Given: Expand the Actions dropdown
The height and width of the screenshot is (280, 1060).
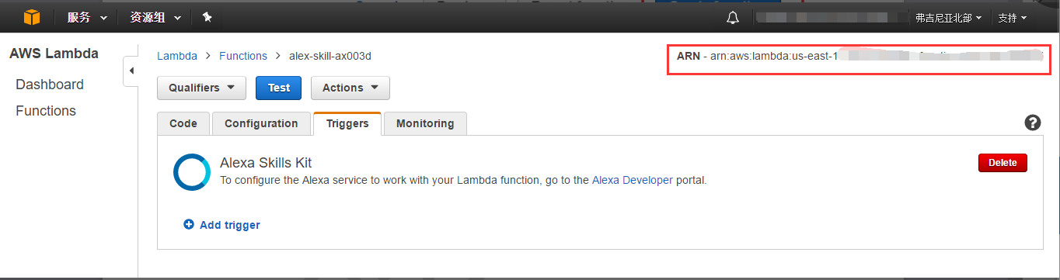Looking at the screenshot, I should click(350, 88).
